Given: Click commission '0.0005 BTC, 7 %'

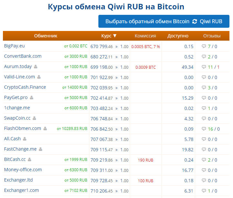Looking at the screenshot, I should [146, 47].
